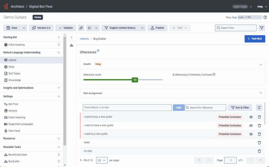Screen dimensions: 269x167
Task: Delete the 'sales' utterance with trash icon
Action: (259, 143)
